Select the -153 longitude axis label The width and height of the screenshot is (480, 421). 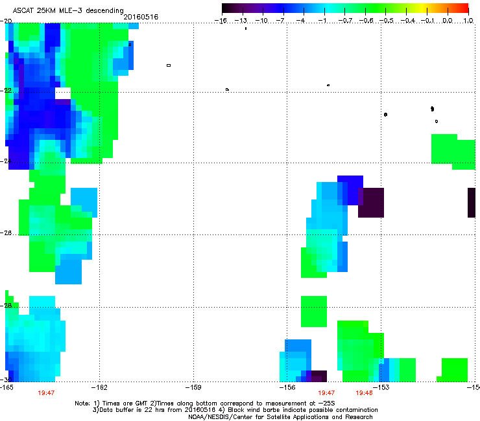(381, 387)
